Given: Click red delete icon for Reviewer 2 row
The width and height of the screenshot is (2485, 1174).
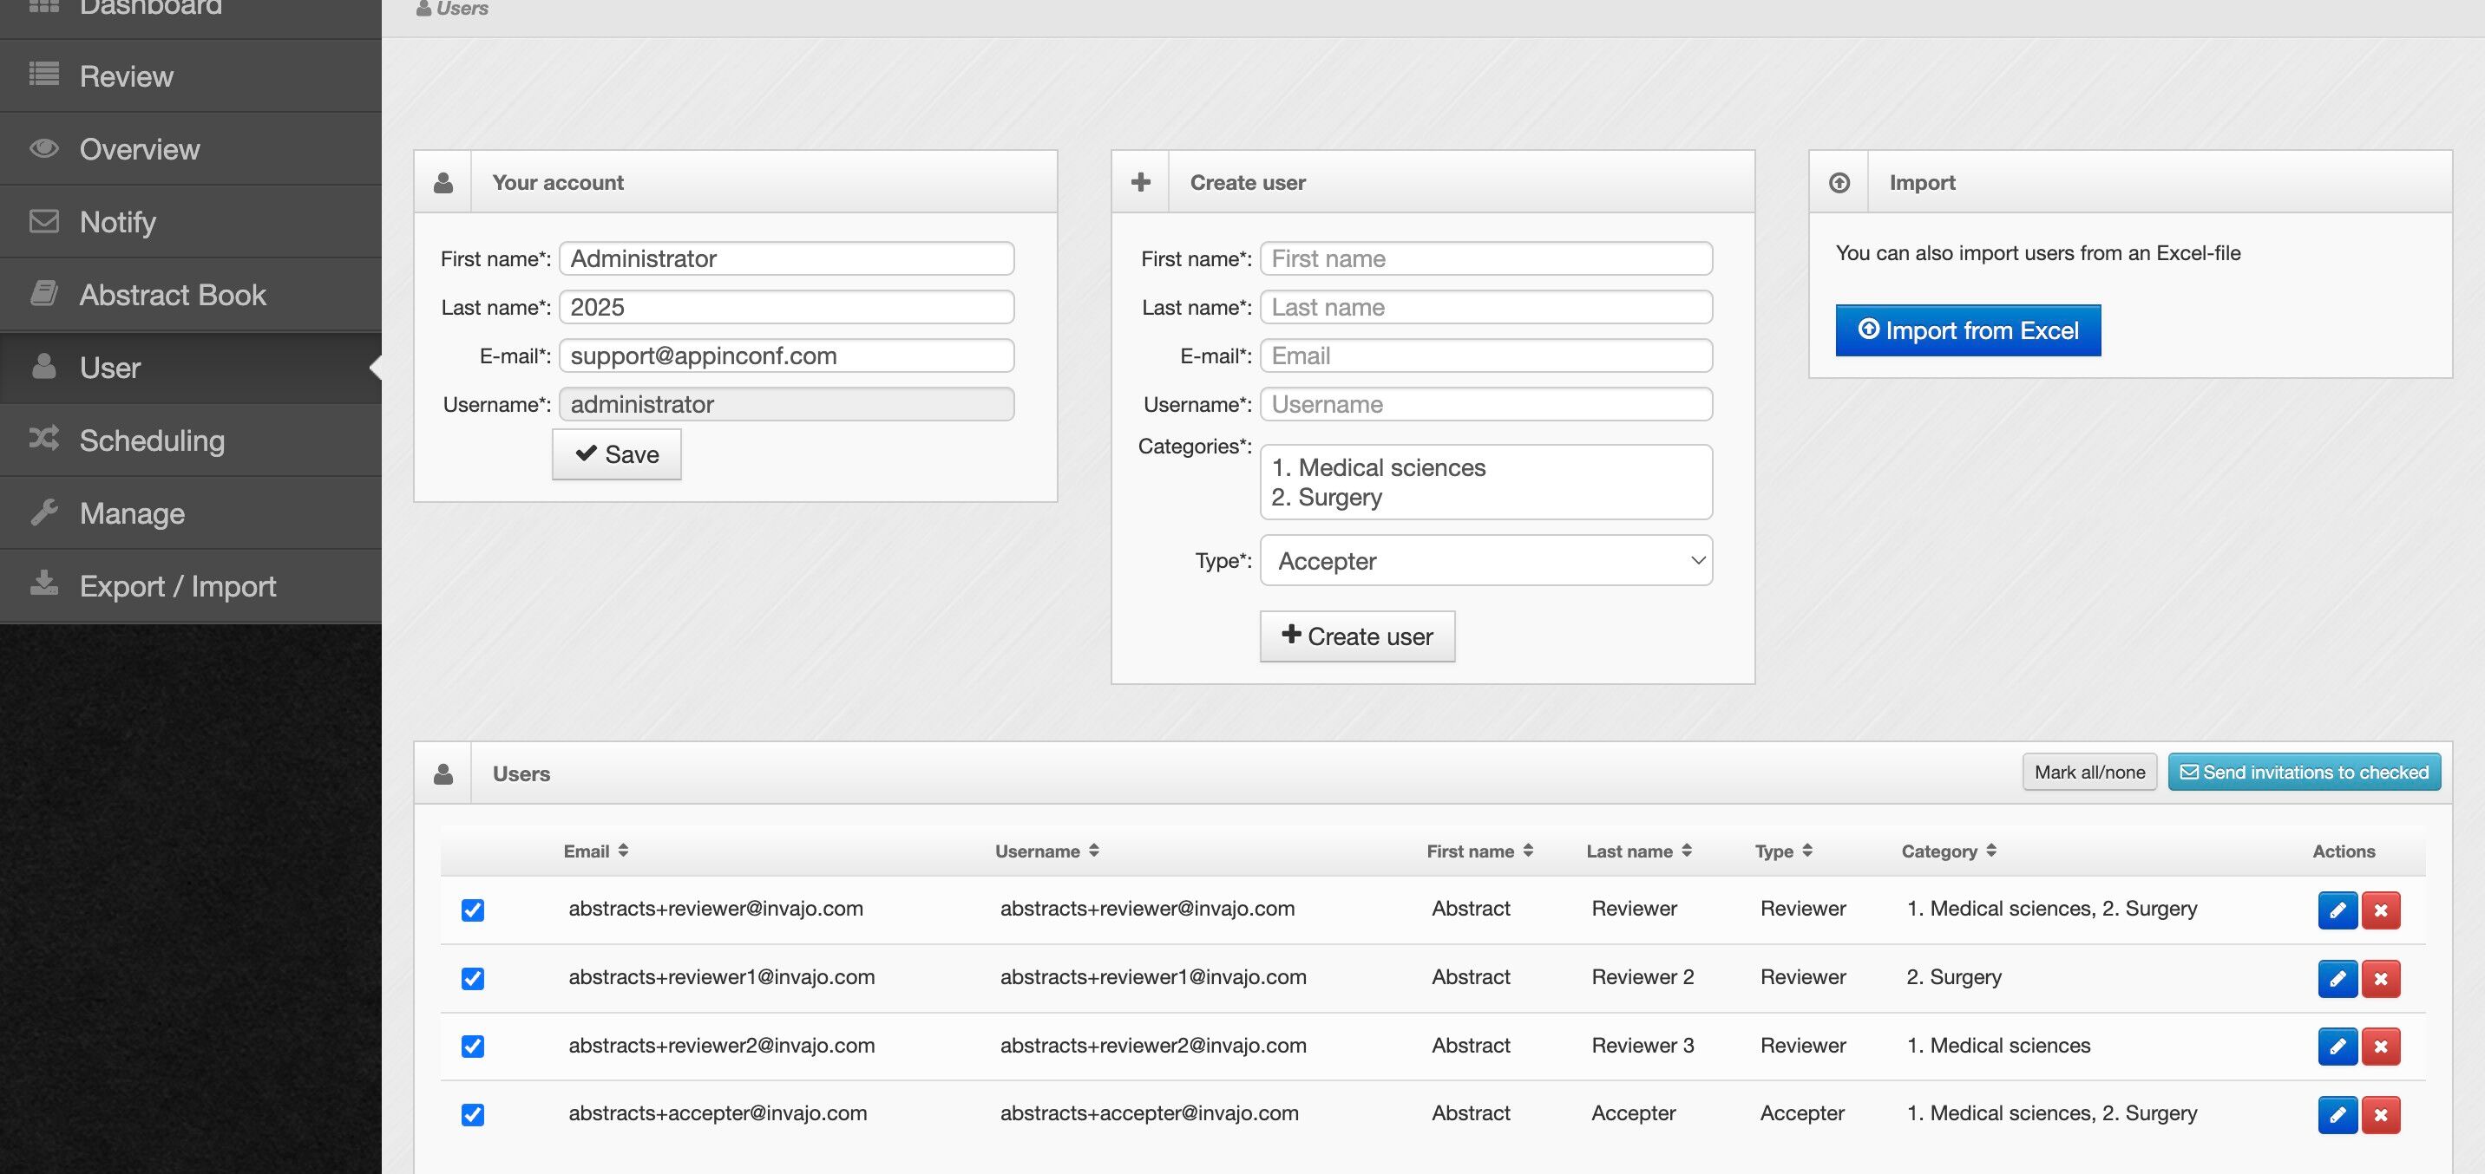Looking at the screenshot, I should (2380, 978).
